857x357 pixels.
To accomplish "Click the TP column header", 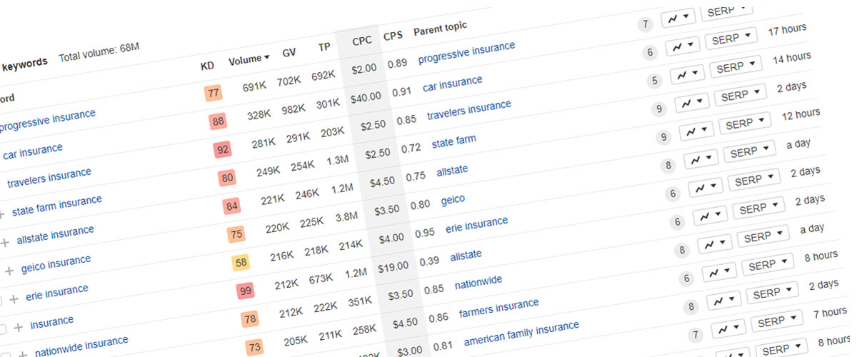I will [x=324, y=48].
